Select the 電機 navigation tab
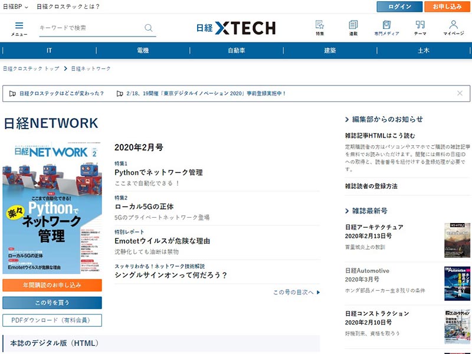This screenshot has width=472, height=354. (143, 50)
